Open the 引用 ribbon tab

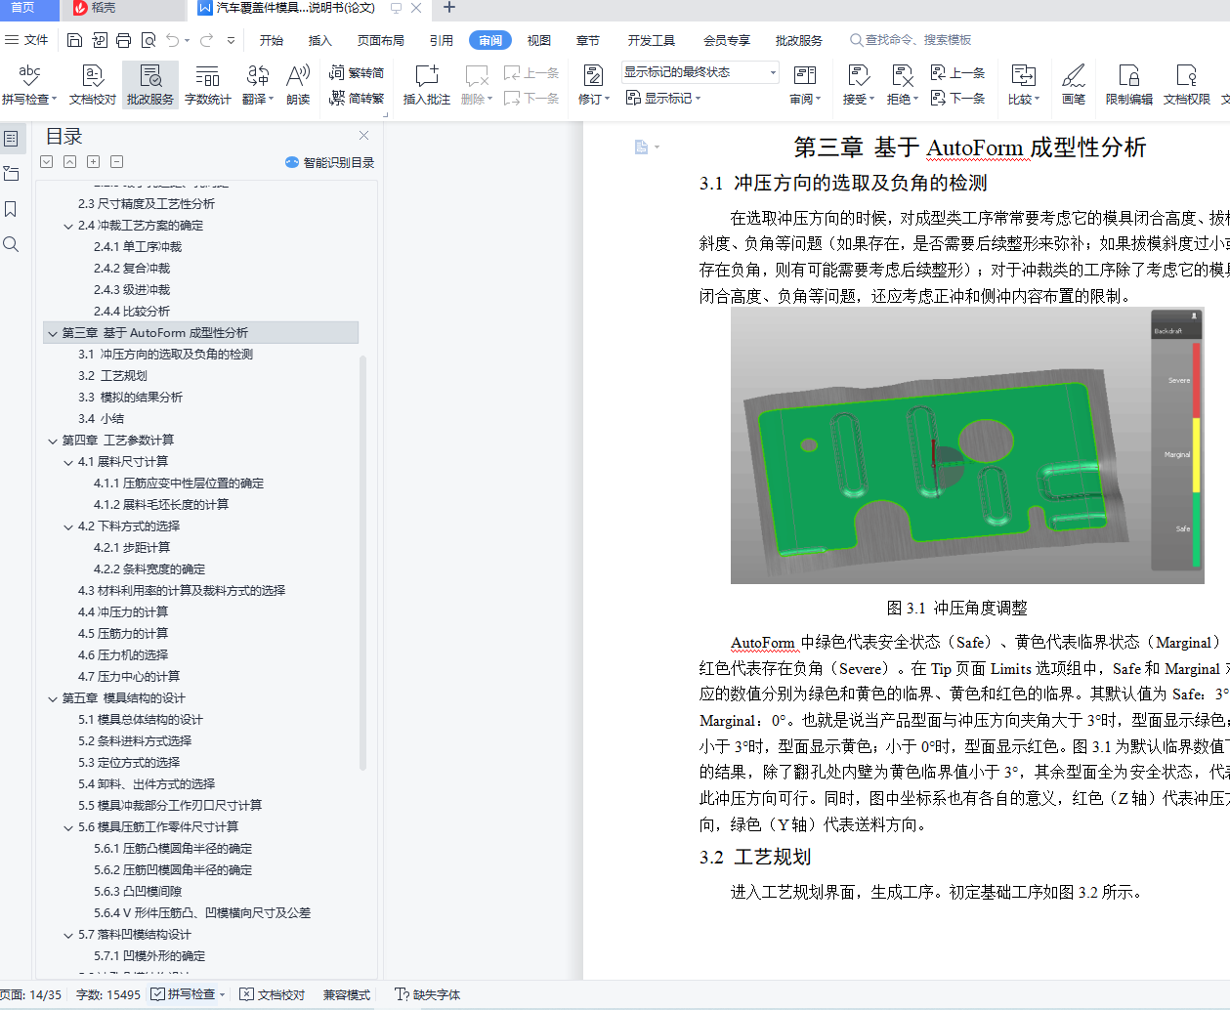point(442,40)
